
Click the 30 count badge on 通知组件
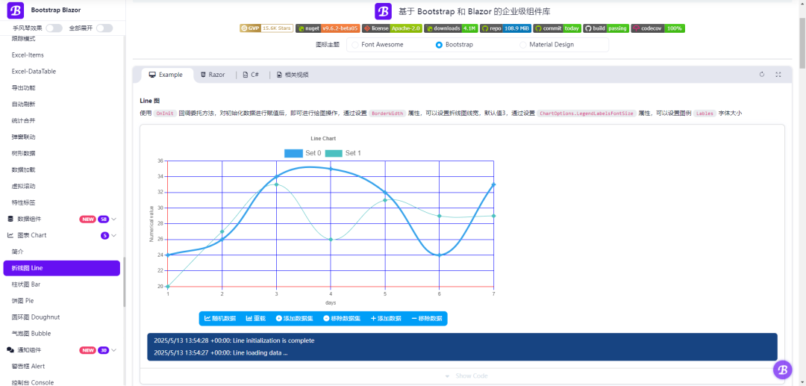(x=103, y=350)
